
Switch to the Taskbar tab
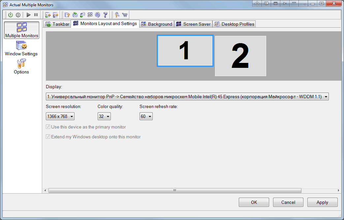[x=57, y=24]
